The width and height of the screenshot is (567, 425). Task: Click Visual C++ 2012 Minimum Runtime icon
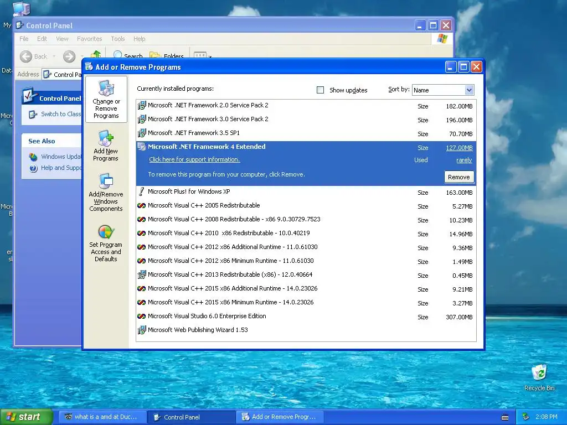(141, 261)
